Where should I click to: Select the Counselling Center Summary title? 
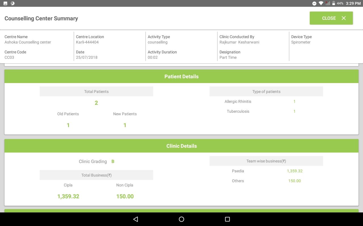click(41, 18)
